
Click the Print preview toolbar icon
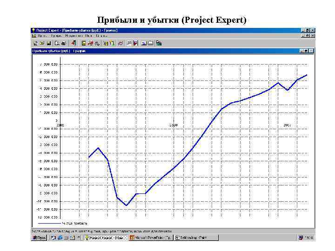tap(57, 43)
